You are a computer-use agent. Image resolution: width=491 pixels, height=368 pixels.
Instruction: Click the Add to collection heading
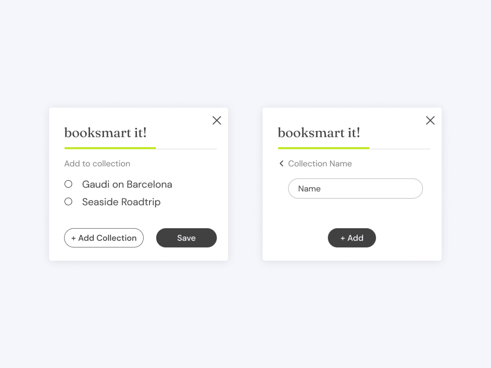coord(97,164)
